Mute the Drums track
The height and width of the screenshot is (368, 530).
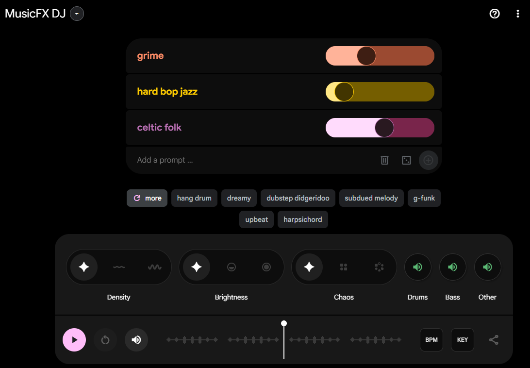click(417, 267)
